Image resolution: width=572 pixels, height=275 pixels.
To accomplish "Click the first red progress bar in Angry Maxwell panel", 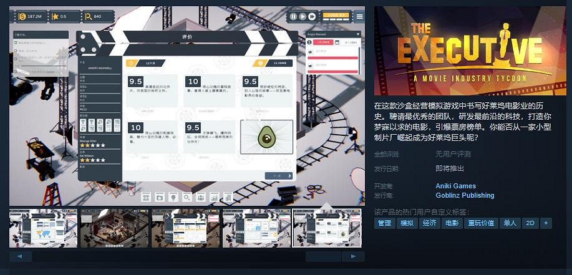I will (332, 57).
